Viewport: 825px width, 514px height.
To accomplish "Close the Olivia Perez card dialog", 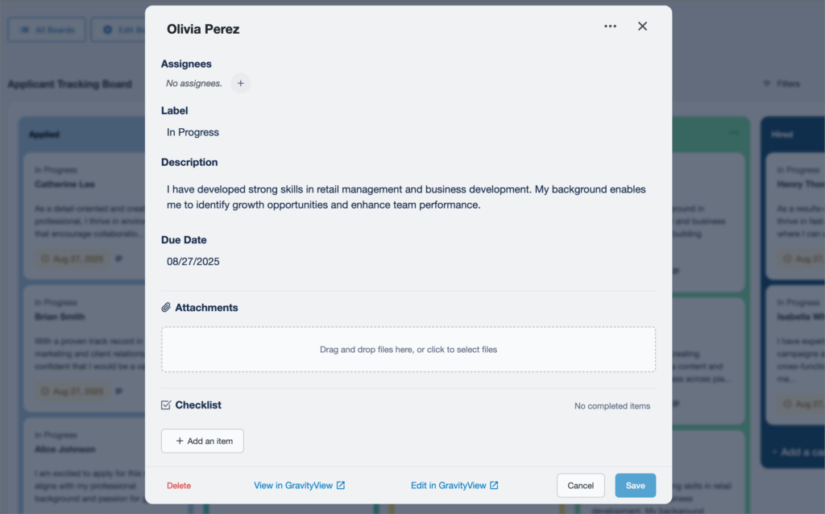I will click(x=642, y=27).
